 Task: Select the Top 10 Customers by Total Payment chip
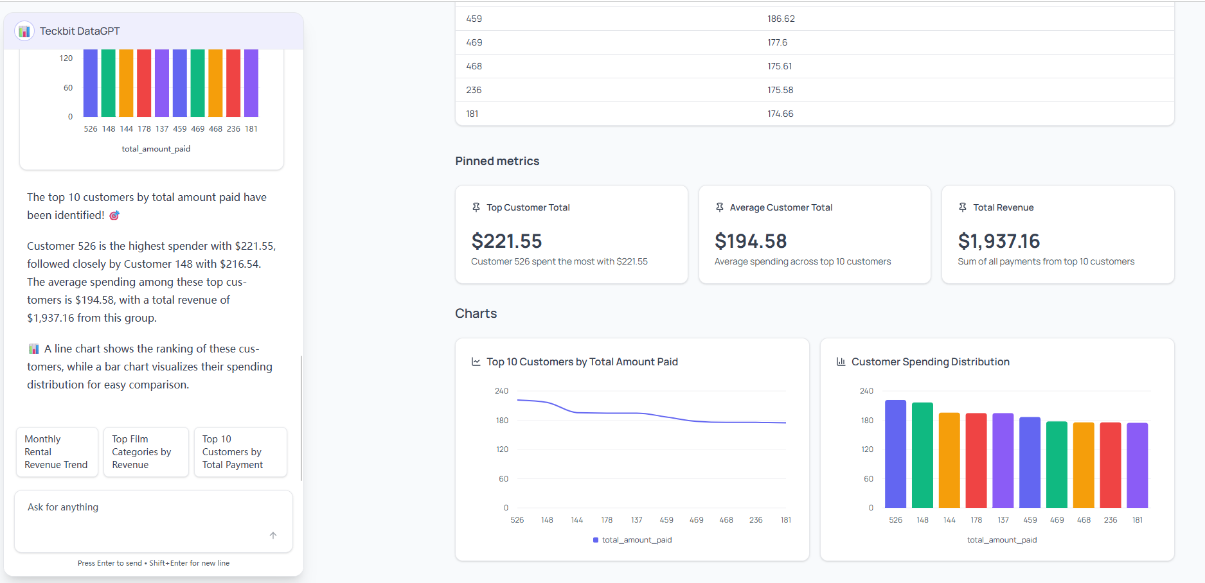(x=240, y=451)
